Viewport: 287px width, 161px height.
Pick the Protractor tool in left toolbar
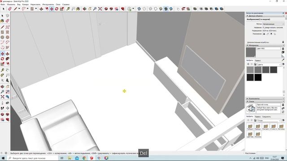pyautogui.click(x=2, y=75)
